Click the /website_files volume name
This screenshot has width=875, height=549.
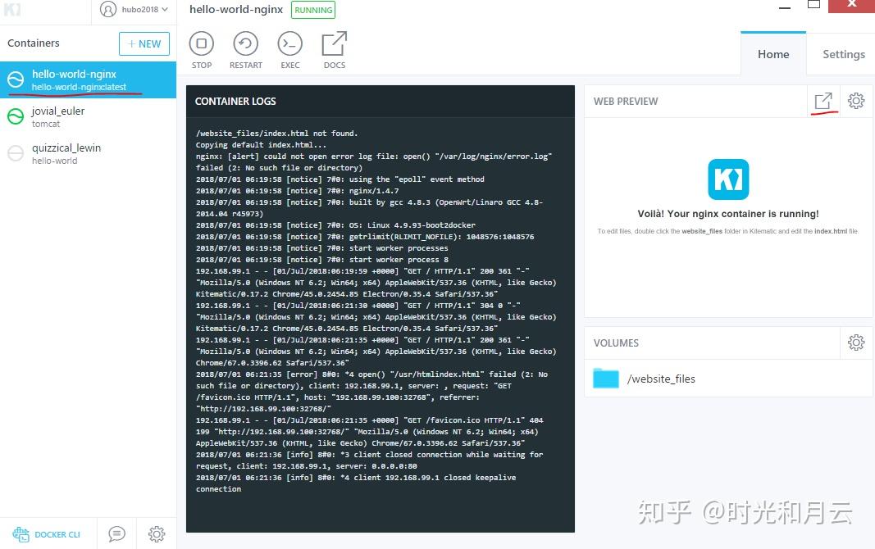pos(661,379)
